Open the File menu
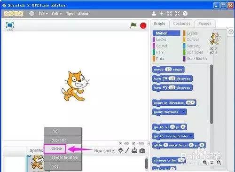235x172 pixels. pyautogui.click(x=43, y=14)
